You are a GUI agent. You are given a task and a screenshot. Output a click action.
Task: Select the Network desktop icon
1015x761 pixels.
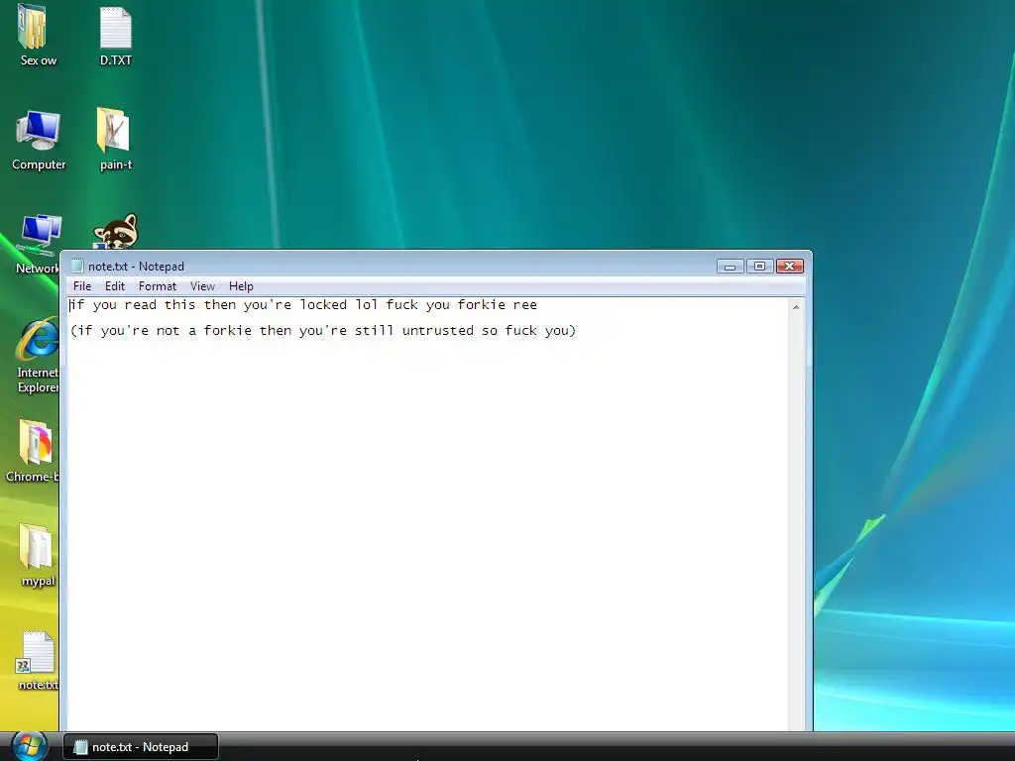click(x=38, y=244)
